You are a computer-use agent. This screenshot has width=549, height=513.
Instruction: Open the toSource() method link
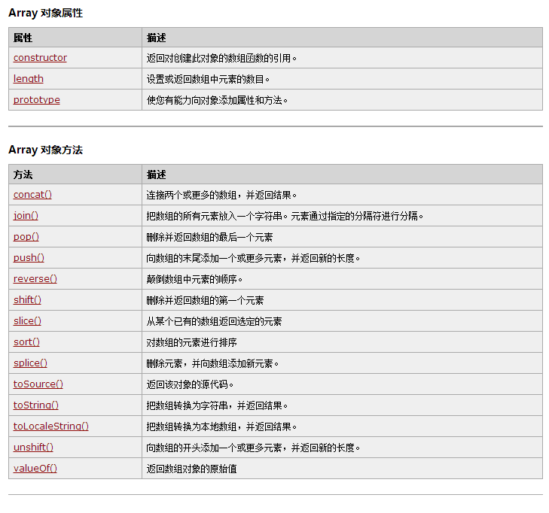click(x=38, y=384)
